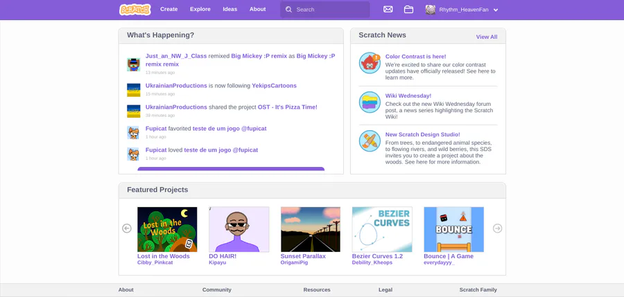Open creator Cibby_Pinkcat's profile link
The image size is (624, 297).
pos(155,262)
